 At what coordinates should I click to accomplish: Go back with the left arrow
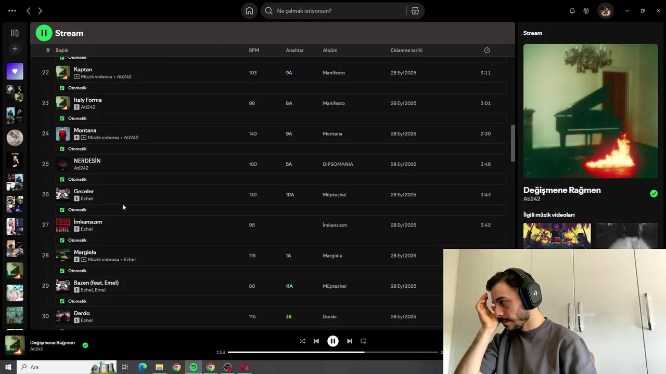(x=29, y=10)
